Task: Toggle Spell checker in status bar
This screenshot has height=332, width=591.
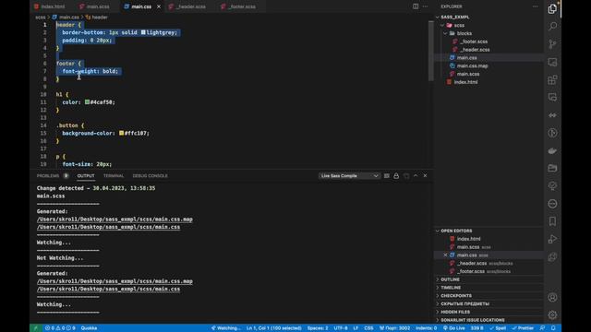Action: [498, 328]
